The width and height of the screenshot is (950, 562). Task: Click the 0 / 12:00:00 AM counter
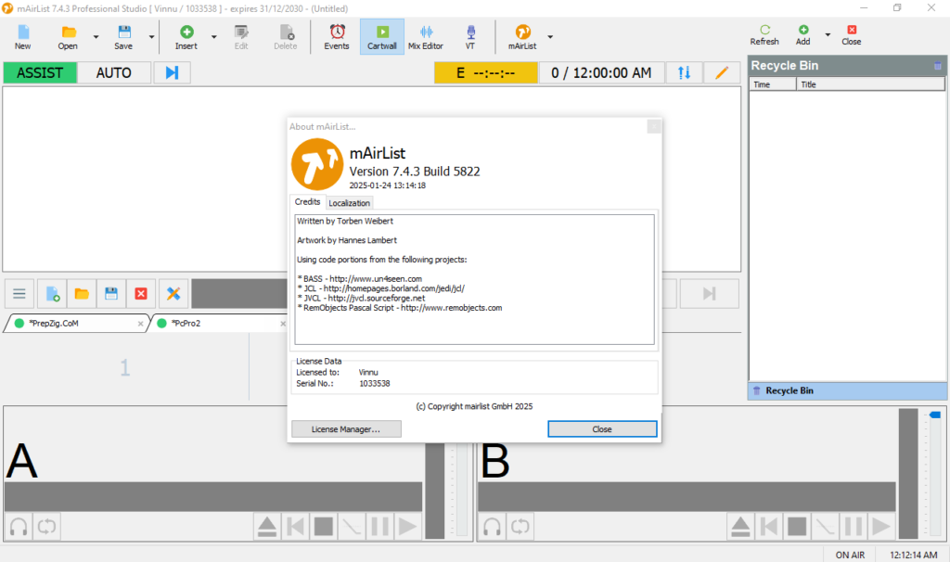(601, 72)
